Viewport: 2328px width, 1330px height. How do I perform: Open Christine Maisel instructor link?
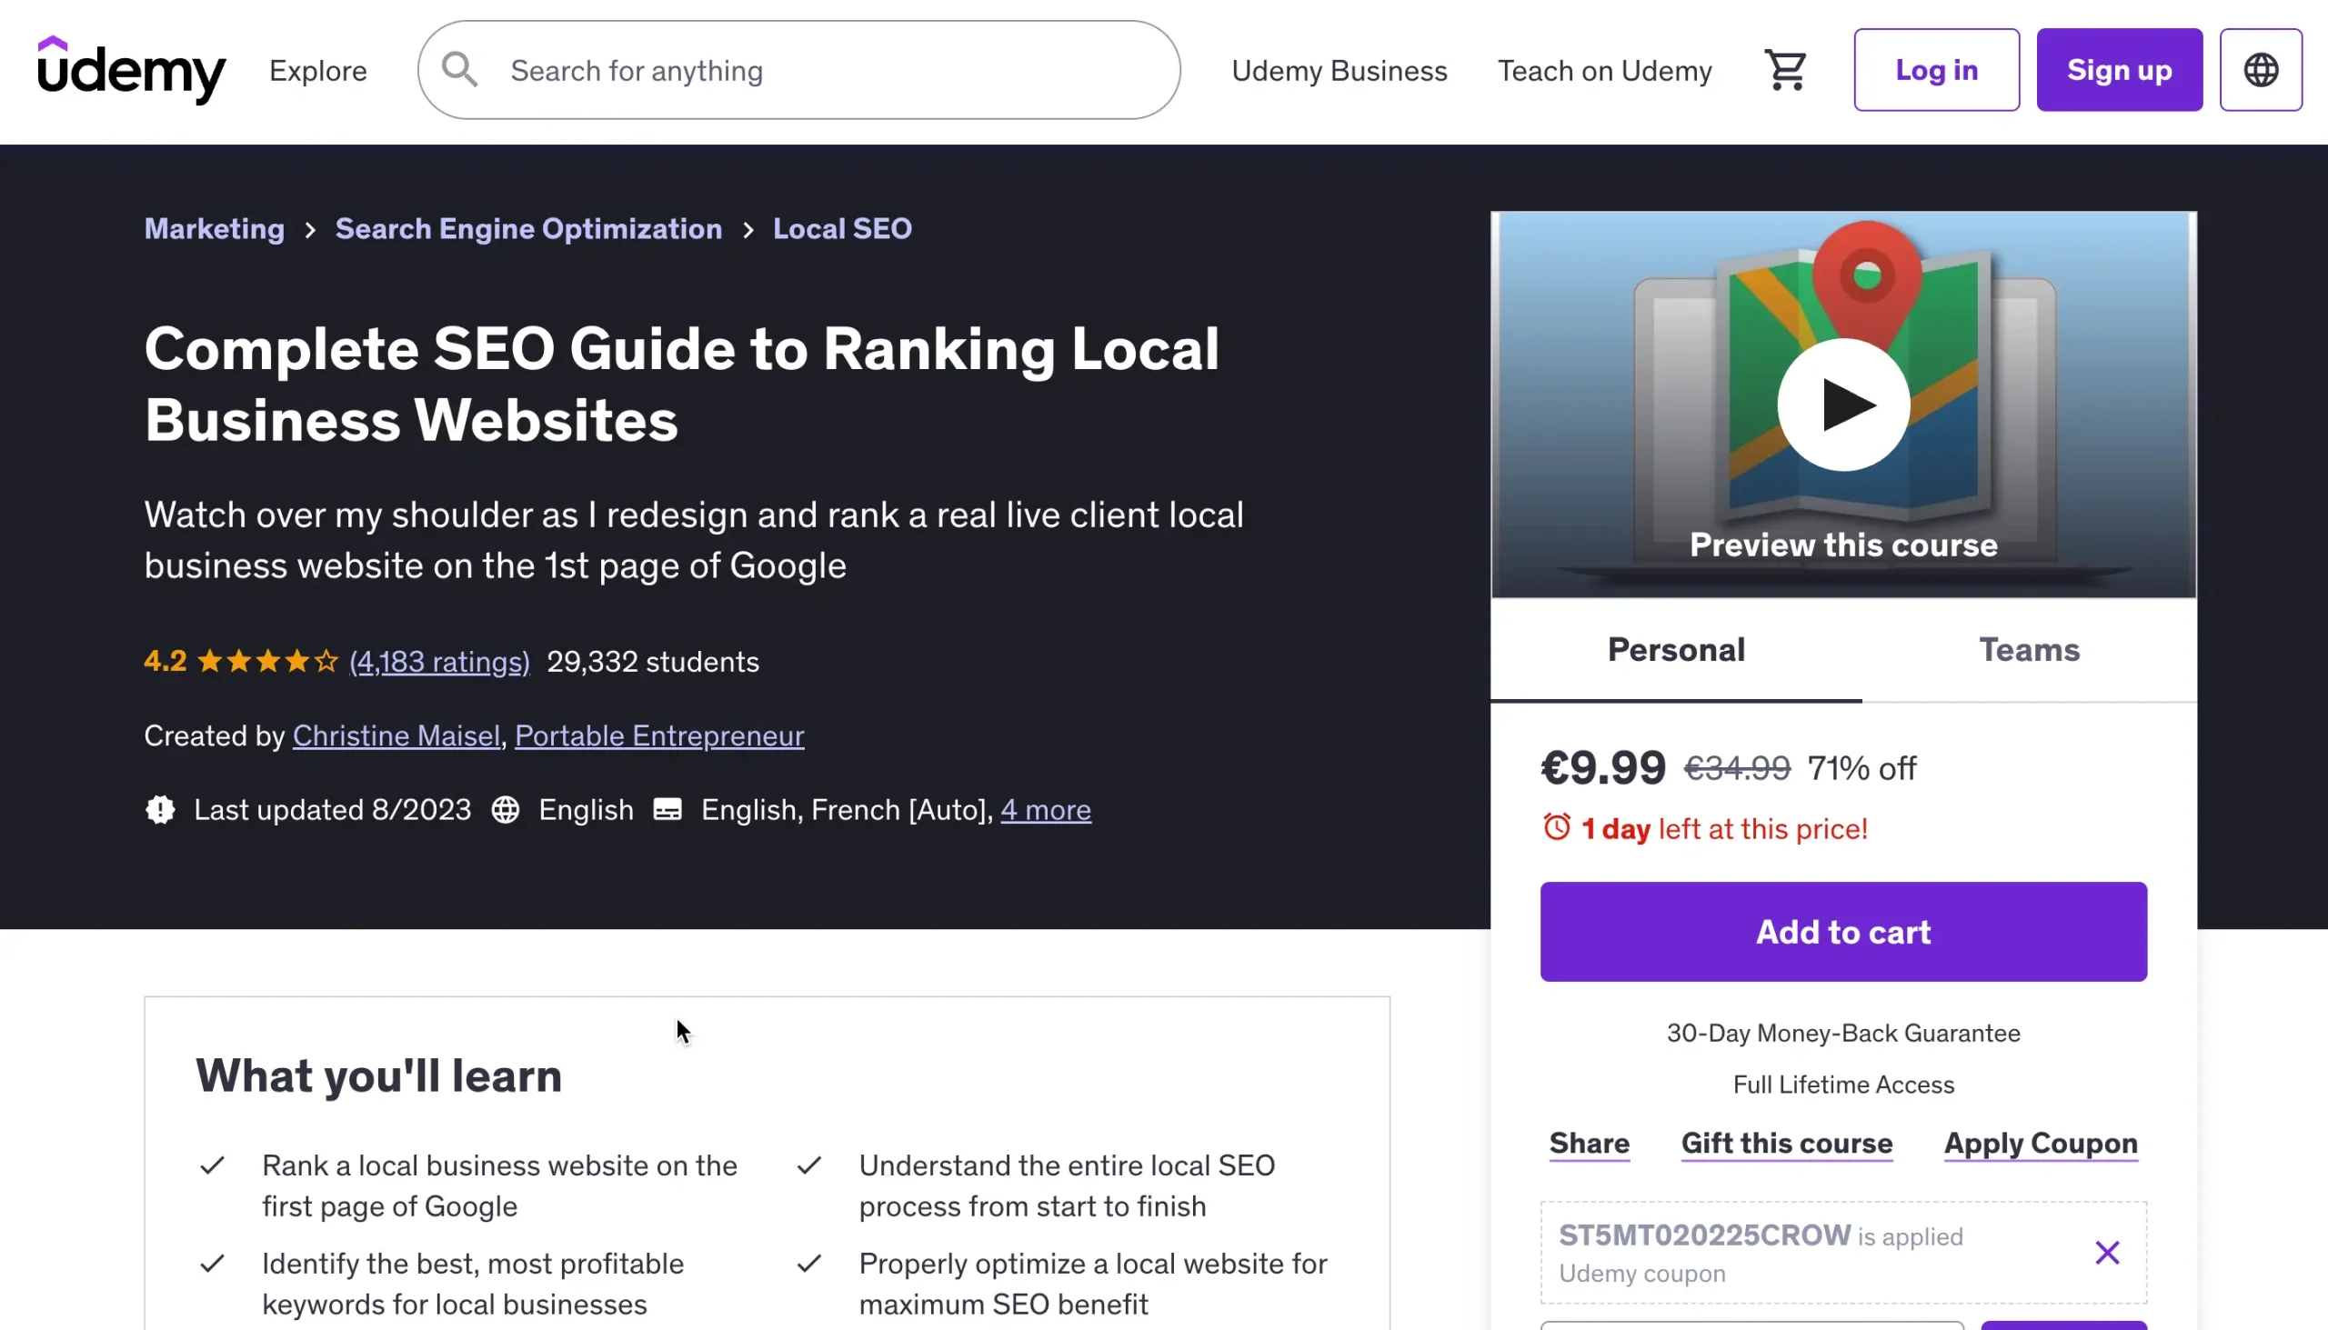point(396,736)
